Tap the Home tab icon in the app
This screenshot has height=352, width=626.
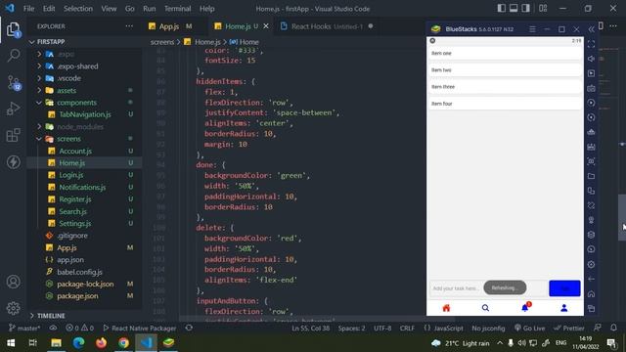pyautogui.click(x=446, y=308)
